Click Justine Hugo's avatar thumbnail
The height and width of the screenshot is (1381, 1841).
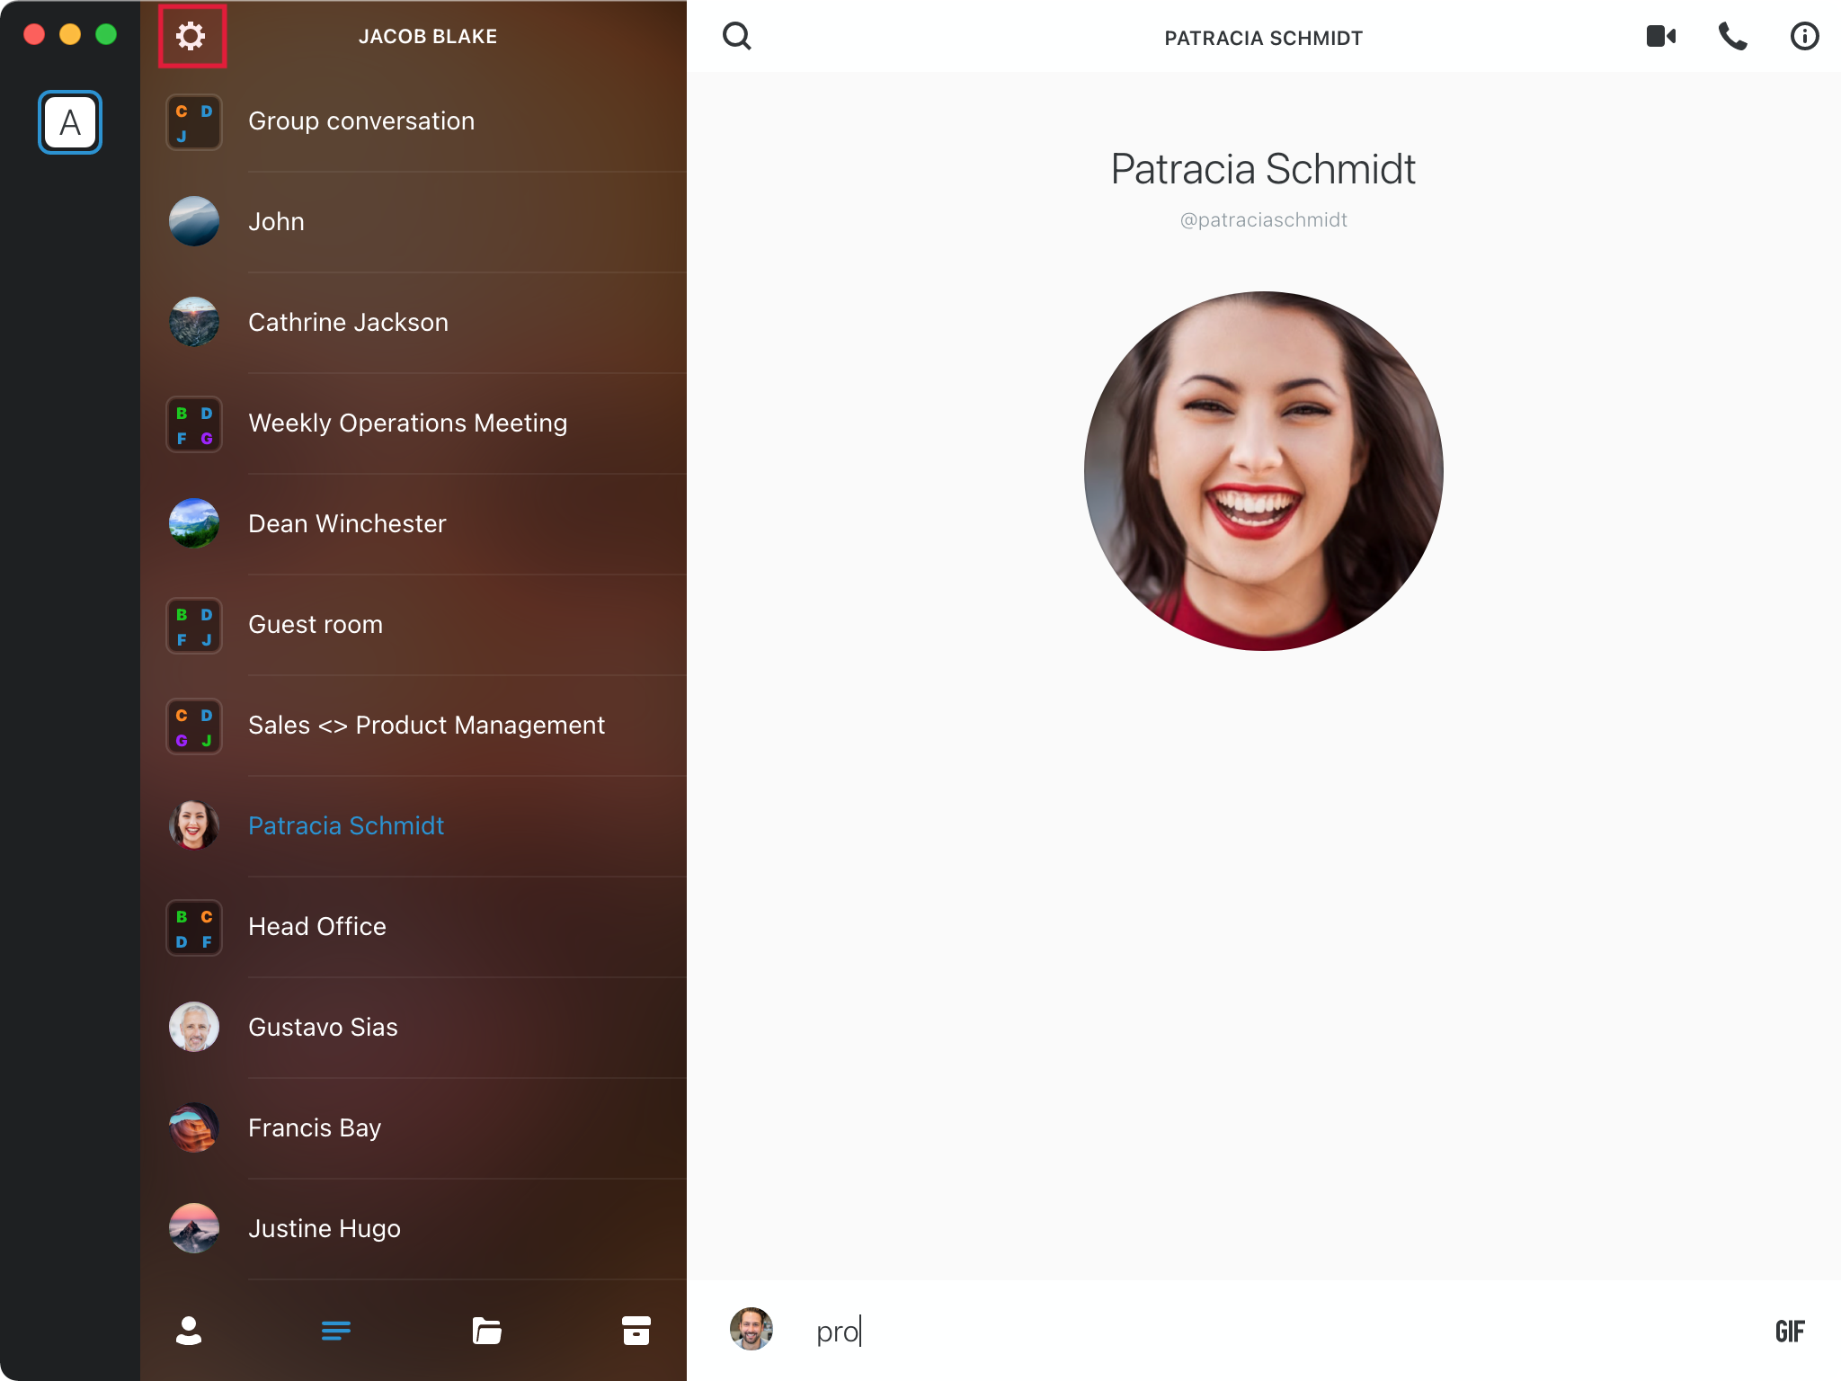click(194, 1228)
